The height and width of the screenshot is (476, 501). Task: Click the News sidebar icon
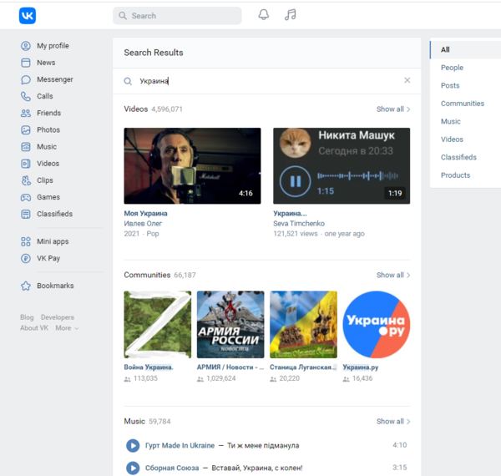26,63
